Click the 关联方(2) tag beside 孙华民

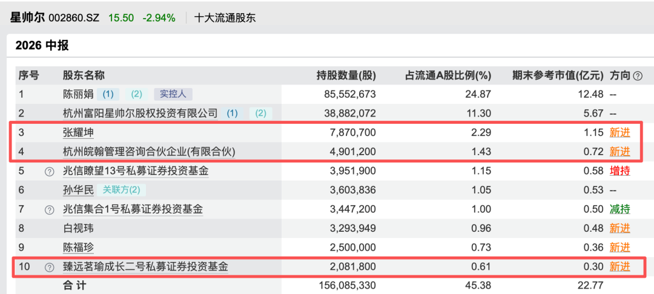[x=121, y=190]
